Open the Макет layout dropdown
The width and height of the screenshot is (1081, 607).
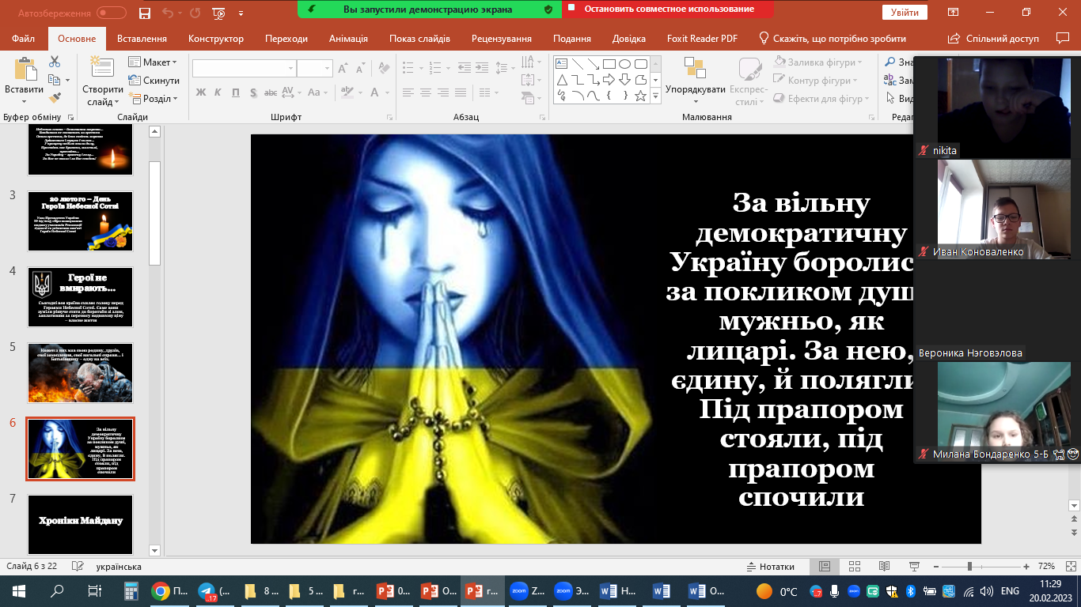[x=154, y=62]
